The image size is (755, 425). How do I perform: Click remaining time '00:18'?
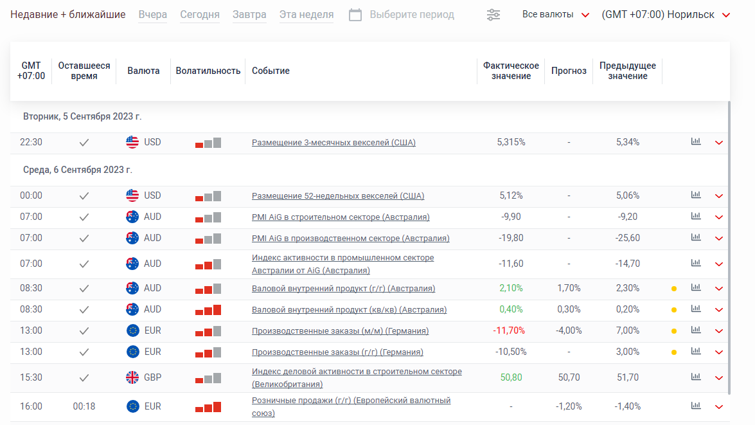click(84, 407)
